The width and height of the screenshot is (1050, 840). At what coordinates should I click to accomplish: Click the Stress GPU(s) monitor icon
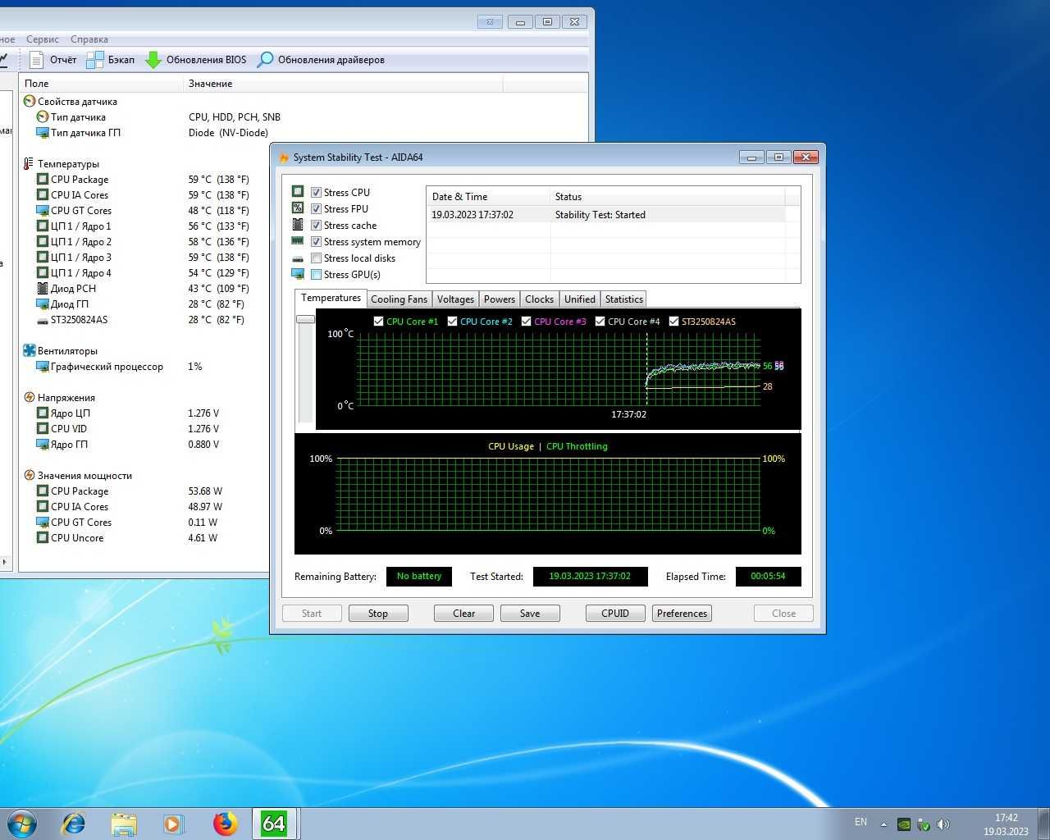(298, 274)
